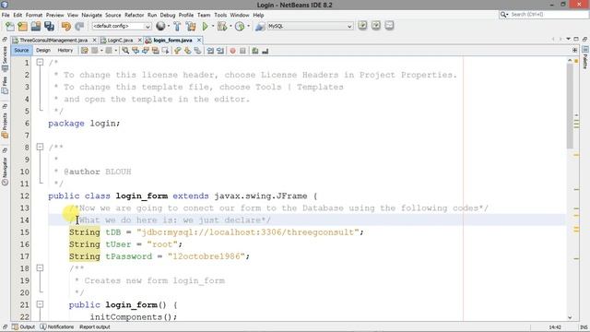590x332 pixels.
Task: Expand Debug Project dropdown arrow
Action: (230, 27)
